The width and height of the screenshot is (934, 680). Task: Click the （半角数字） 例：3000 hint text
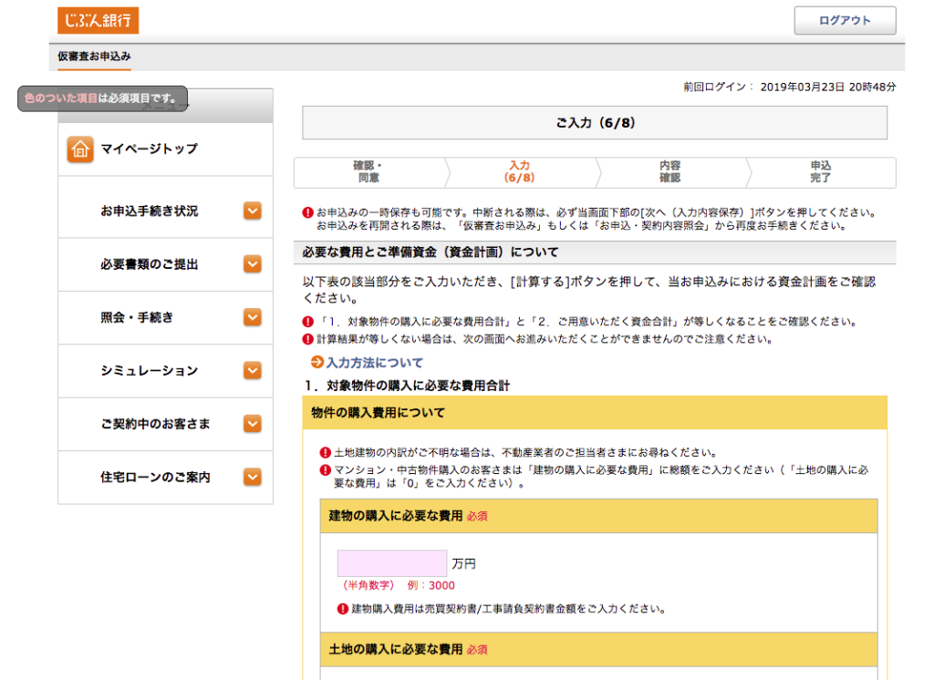(399, 585)
